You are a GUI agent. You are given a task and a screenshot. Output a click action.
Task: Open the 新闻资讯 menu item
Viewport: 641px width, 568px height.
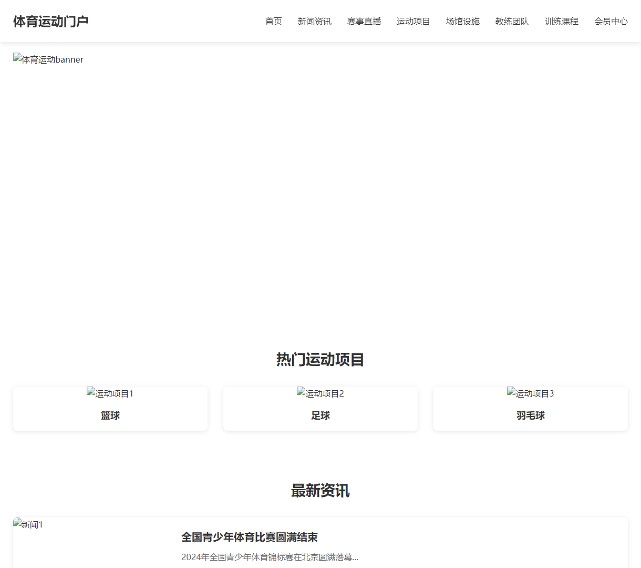pos(314,22)
